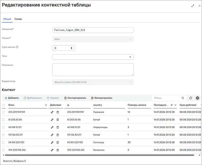
Task: Open the Тенант dropdown
Action: pyautogui.click(x=93, y=39)
